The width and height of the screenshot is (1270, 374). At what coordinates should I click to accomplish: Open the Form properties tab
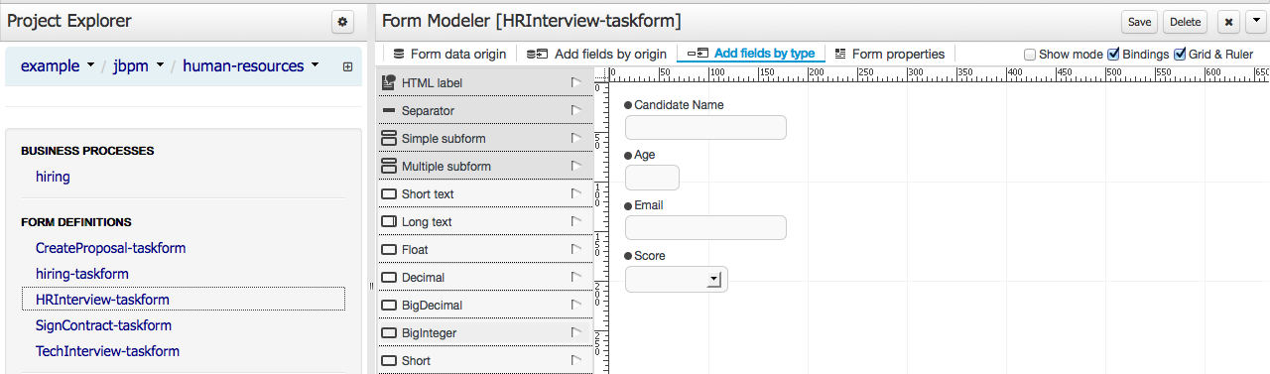point(890,54)
